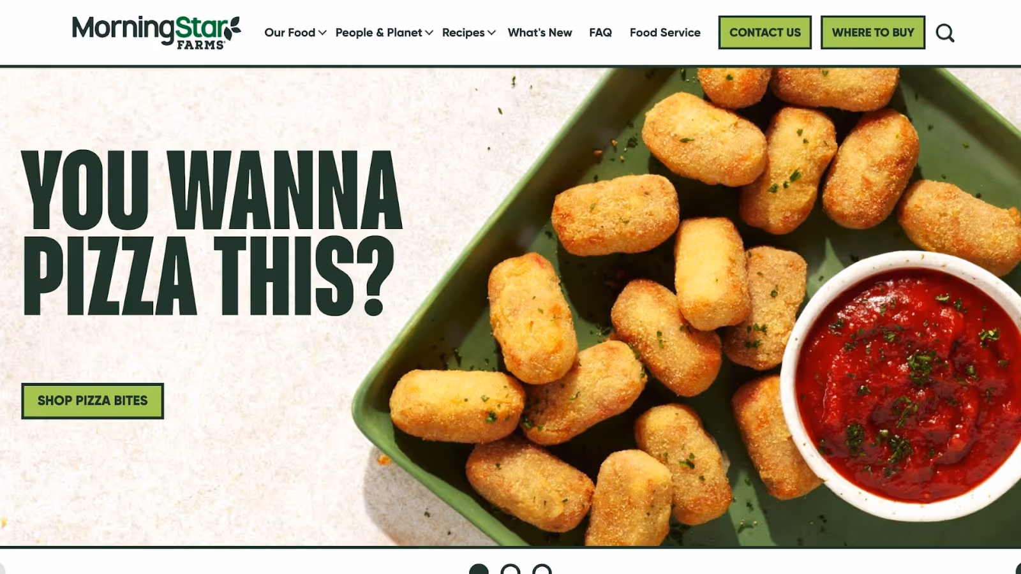Go to the What's New page

pos(540,33)
